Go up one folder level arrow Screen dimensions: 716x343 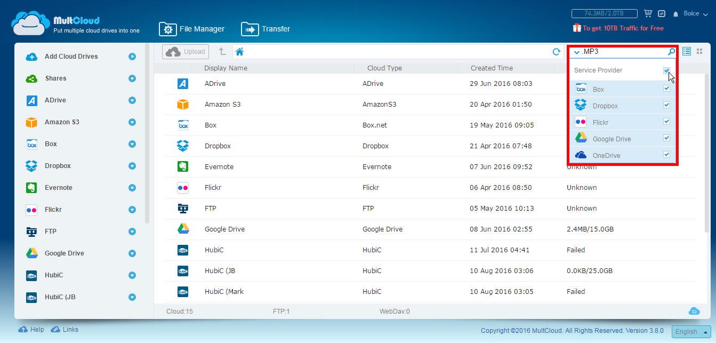(x=222, y=52)
